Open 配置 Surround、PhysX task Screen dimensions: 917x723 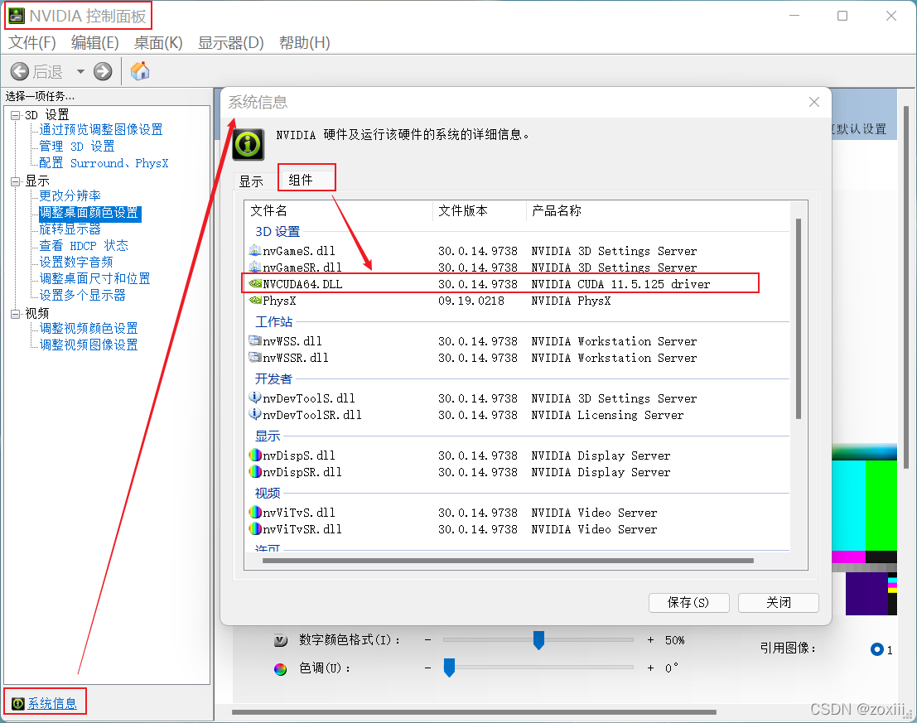(104, 163)
